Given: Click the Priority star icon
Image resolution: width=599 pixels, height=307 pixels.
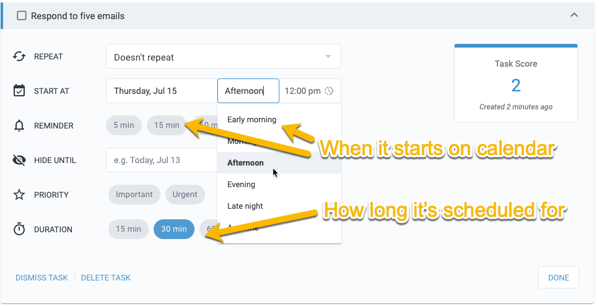Looking at the screenshot, I should point(19,195).
